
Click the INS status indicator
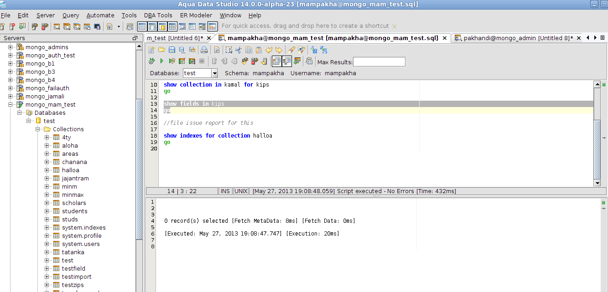tap(225, 191)
